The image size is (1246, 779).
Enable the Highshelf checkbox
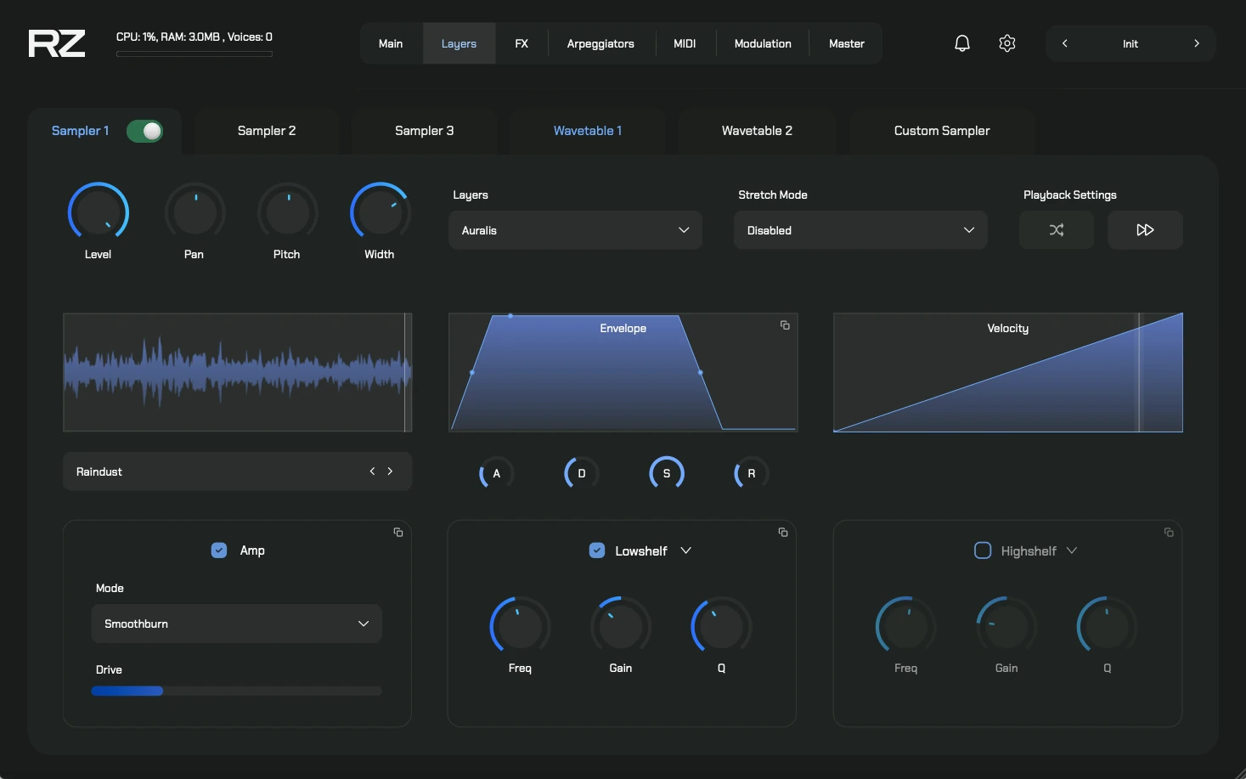coord(982,550)
